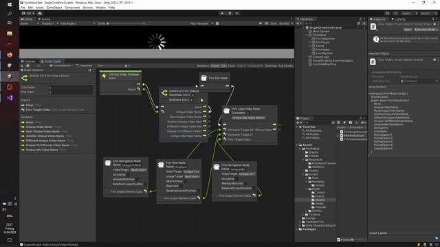Open the GameObject menu
Viewport: 440px width, 247px height.
click(x=54, y=8)
